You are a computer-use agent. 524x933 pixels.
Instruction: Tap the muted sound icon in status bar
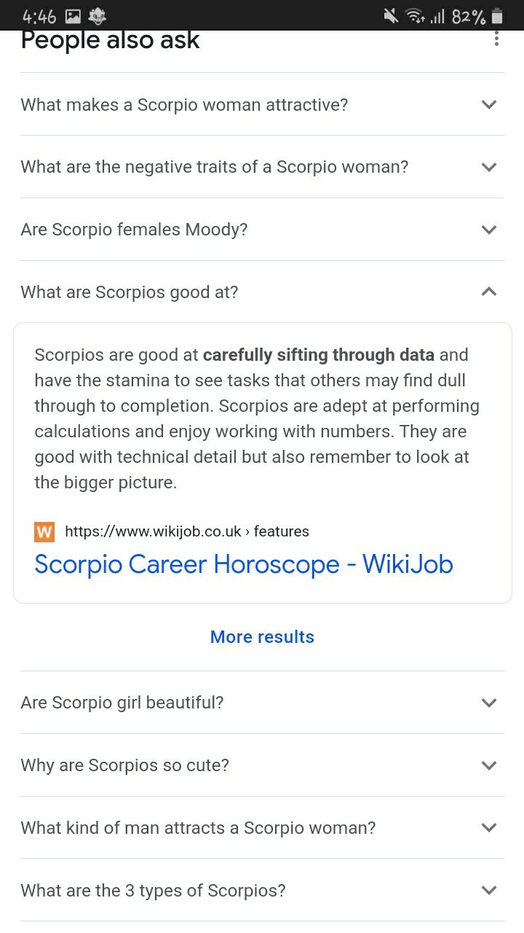click(x=391, y=16)
